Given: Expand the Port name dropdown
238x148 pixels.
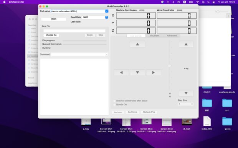Looking at the screenshot, I should (x=107, y=11).
